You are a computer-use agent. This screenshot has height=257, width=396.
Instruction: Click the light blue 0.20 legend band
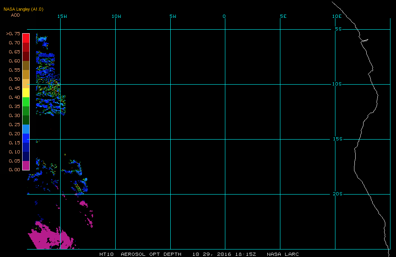26,129
